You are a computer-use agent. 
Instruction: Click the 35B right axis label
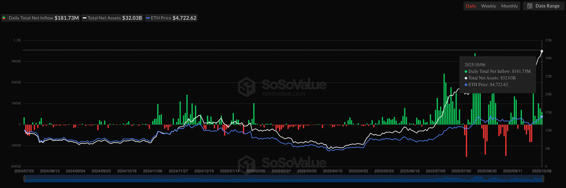[548, 40]
